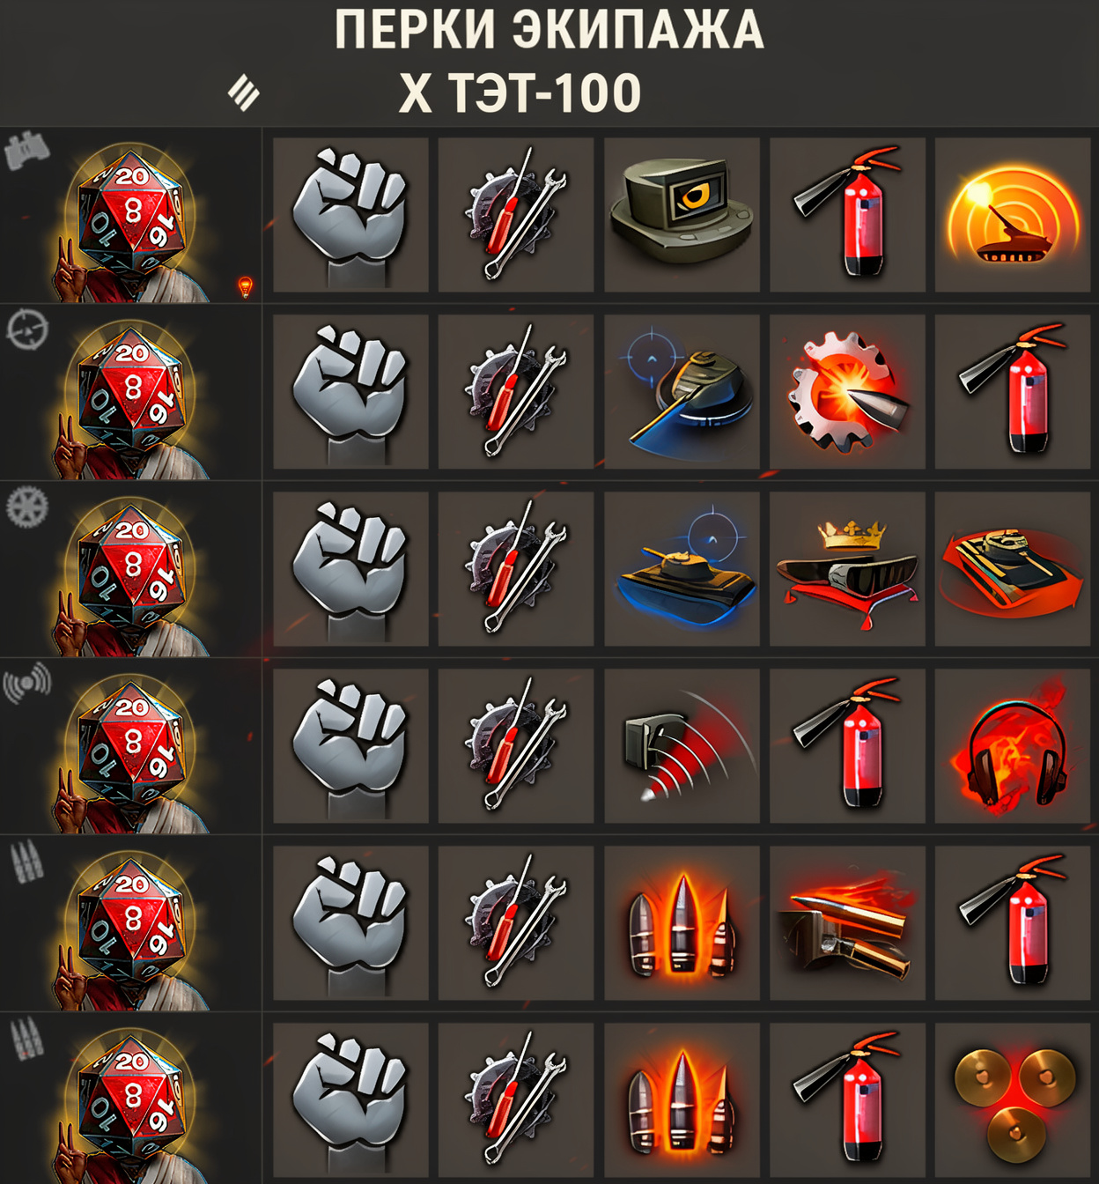1099x1184 pixels.
Task: Click the commander's fire extinguisher perk
Action: [847, 214]
